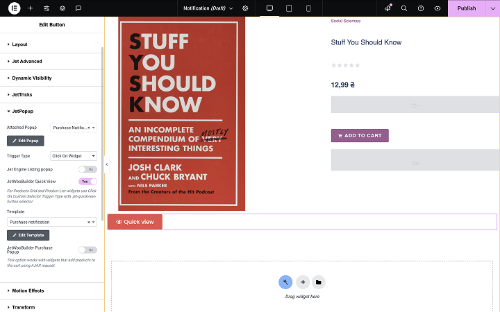Click the Stuff You Should Know title
The image size is (500, 312).
click(366, 42)
